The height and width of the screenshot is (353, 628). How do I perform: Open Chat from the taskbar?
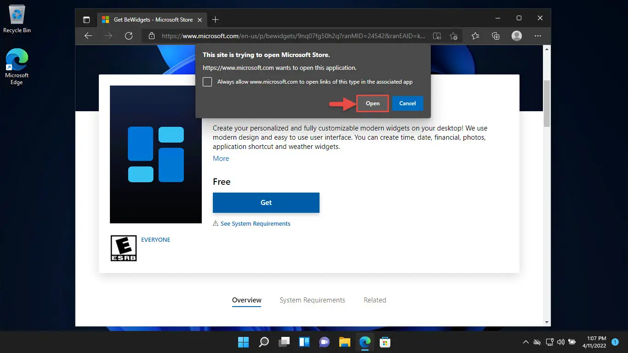tap(325, 342)
